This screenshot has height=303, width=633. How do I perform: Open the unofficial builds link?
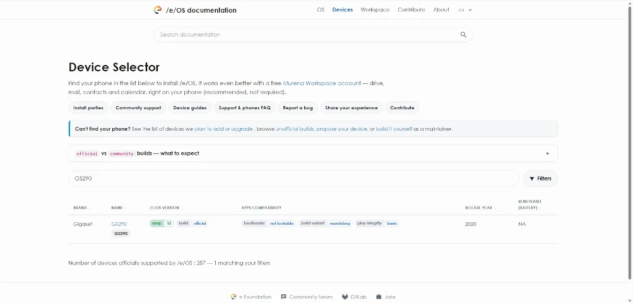[295, 129]
